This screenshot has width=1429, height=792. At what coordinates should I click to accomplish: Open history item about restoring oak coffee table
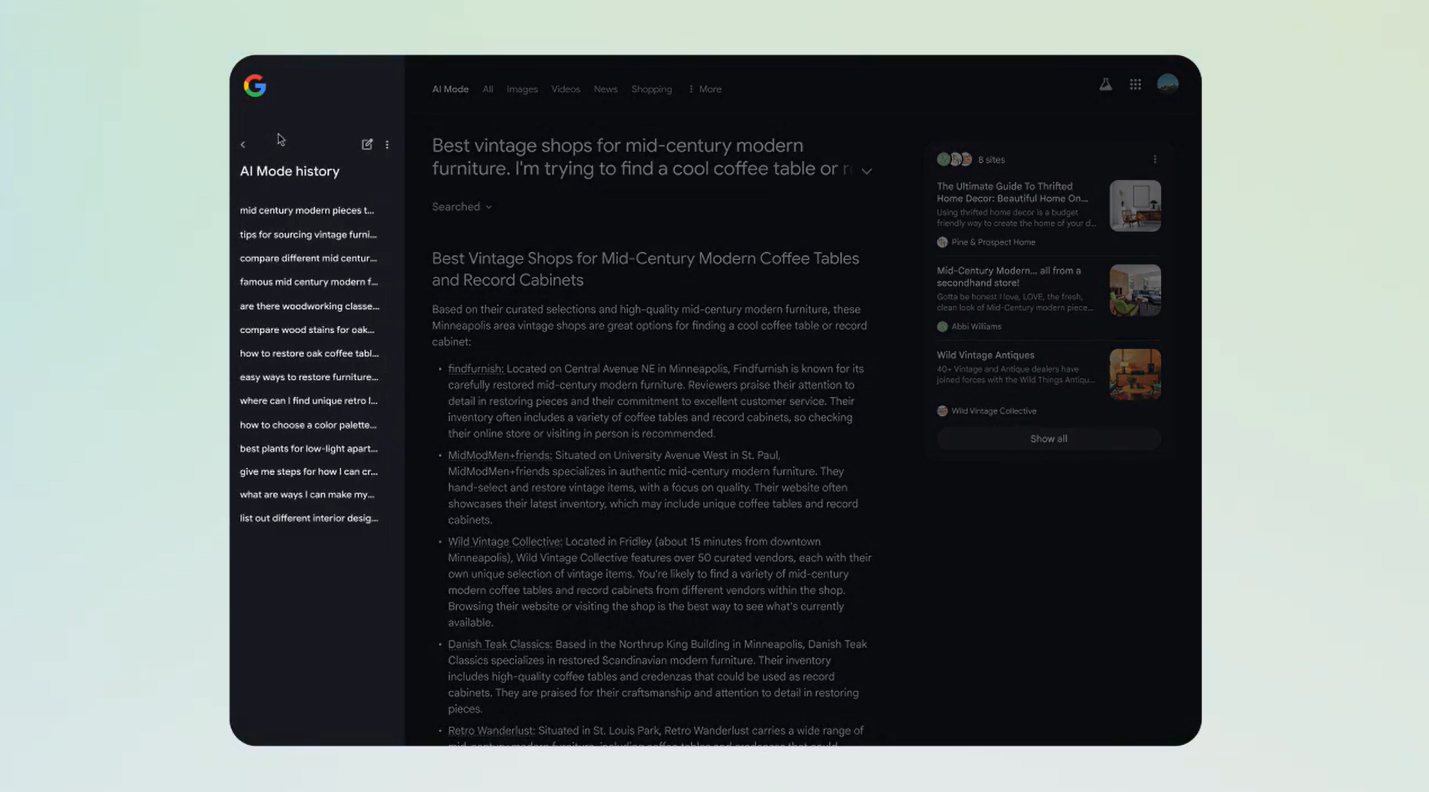pos(309,353)
